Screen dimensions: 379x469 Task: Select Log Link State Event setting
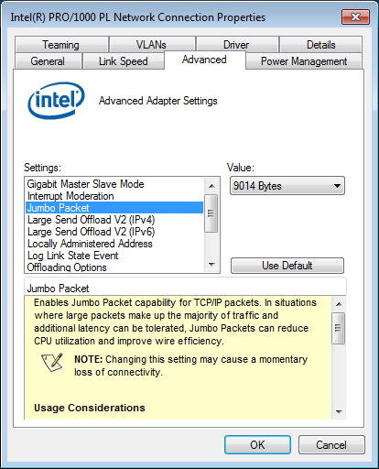[114, 256]
